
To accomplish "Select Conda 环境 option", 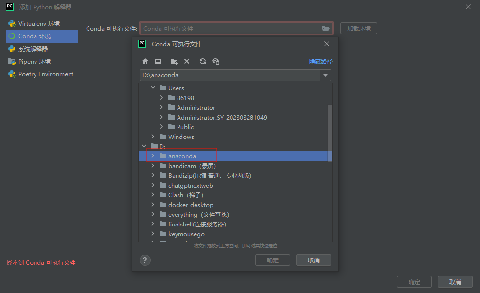I will (x=42, y=36).
